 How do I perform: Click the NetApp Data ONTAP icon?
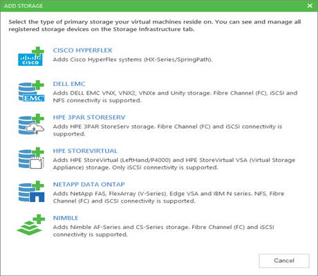(x=31, y=192)
